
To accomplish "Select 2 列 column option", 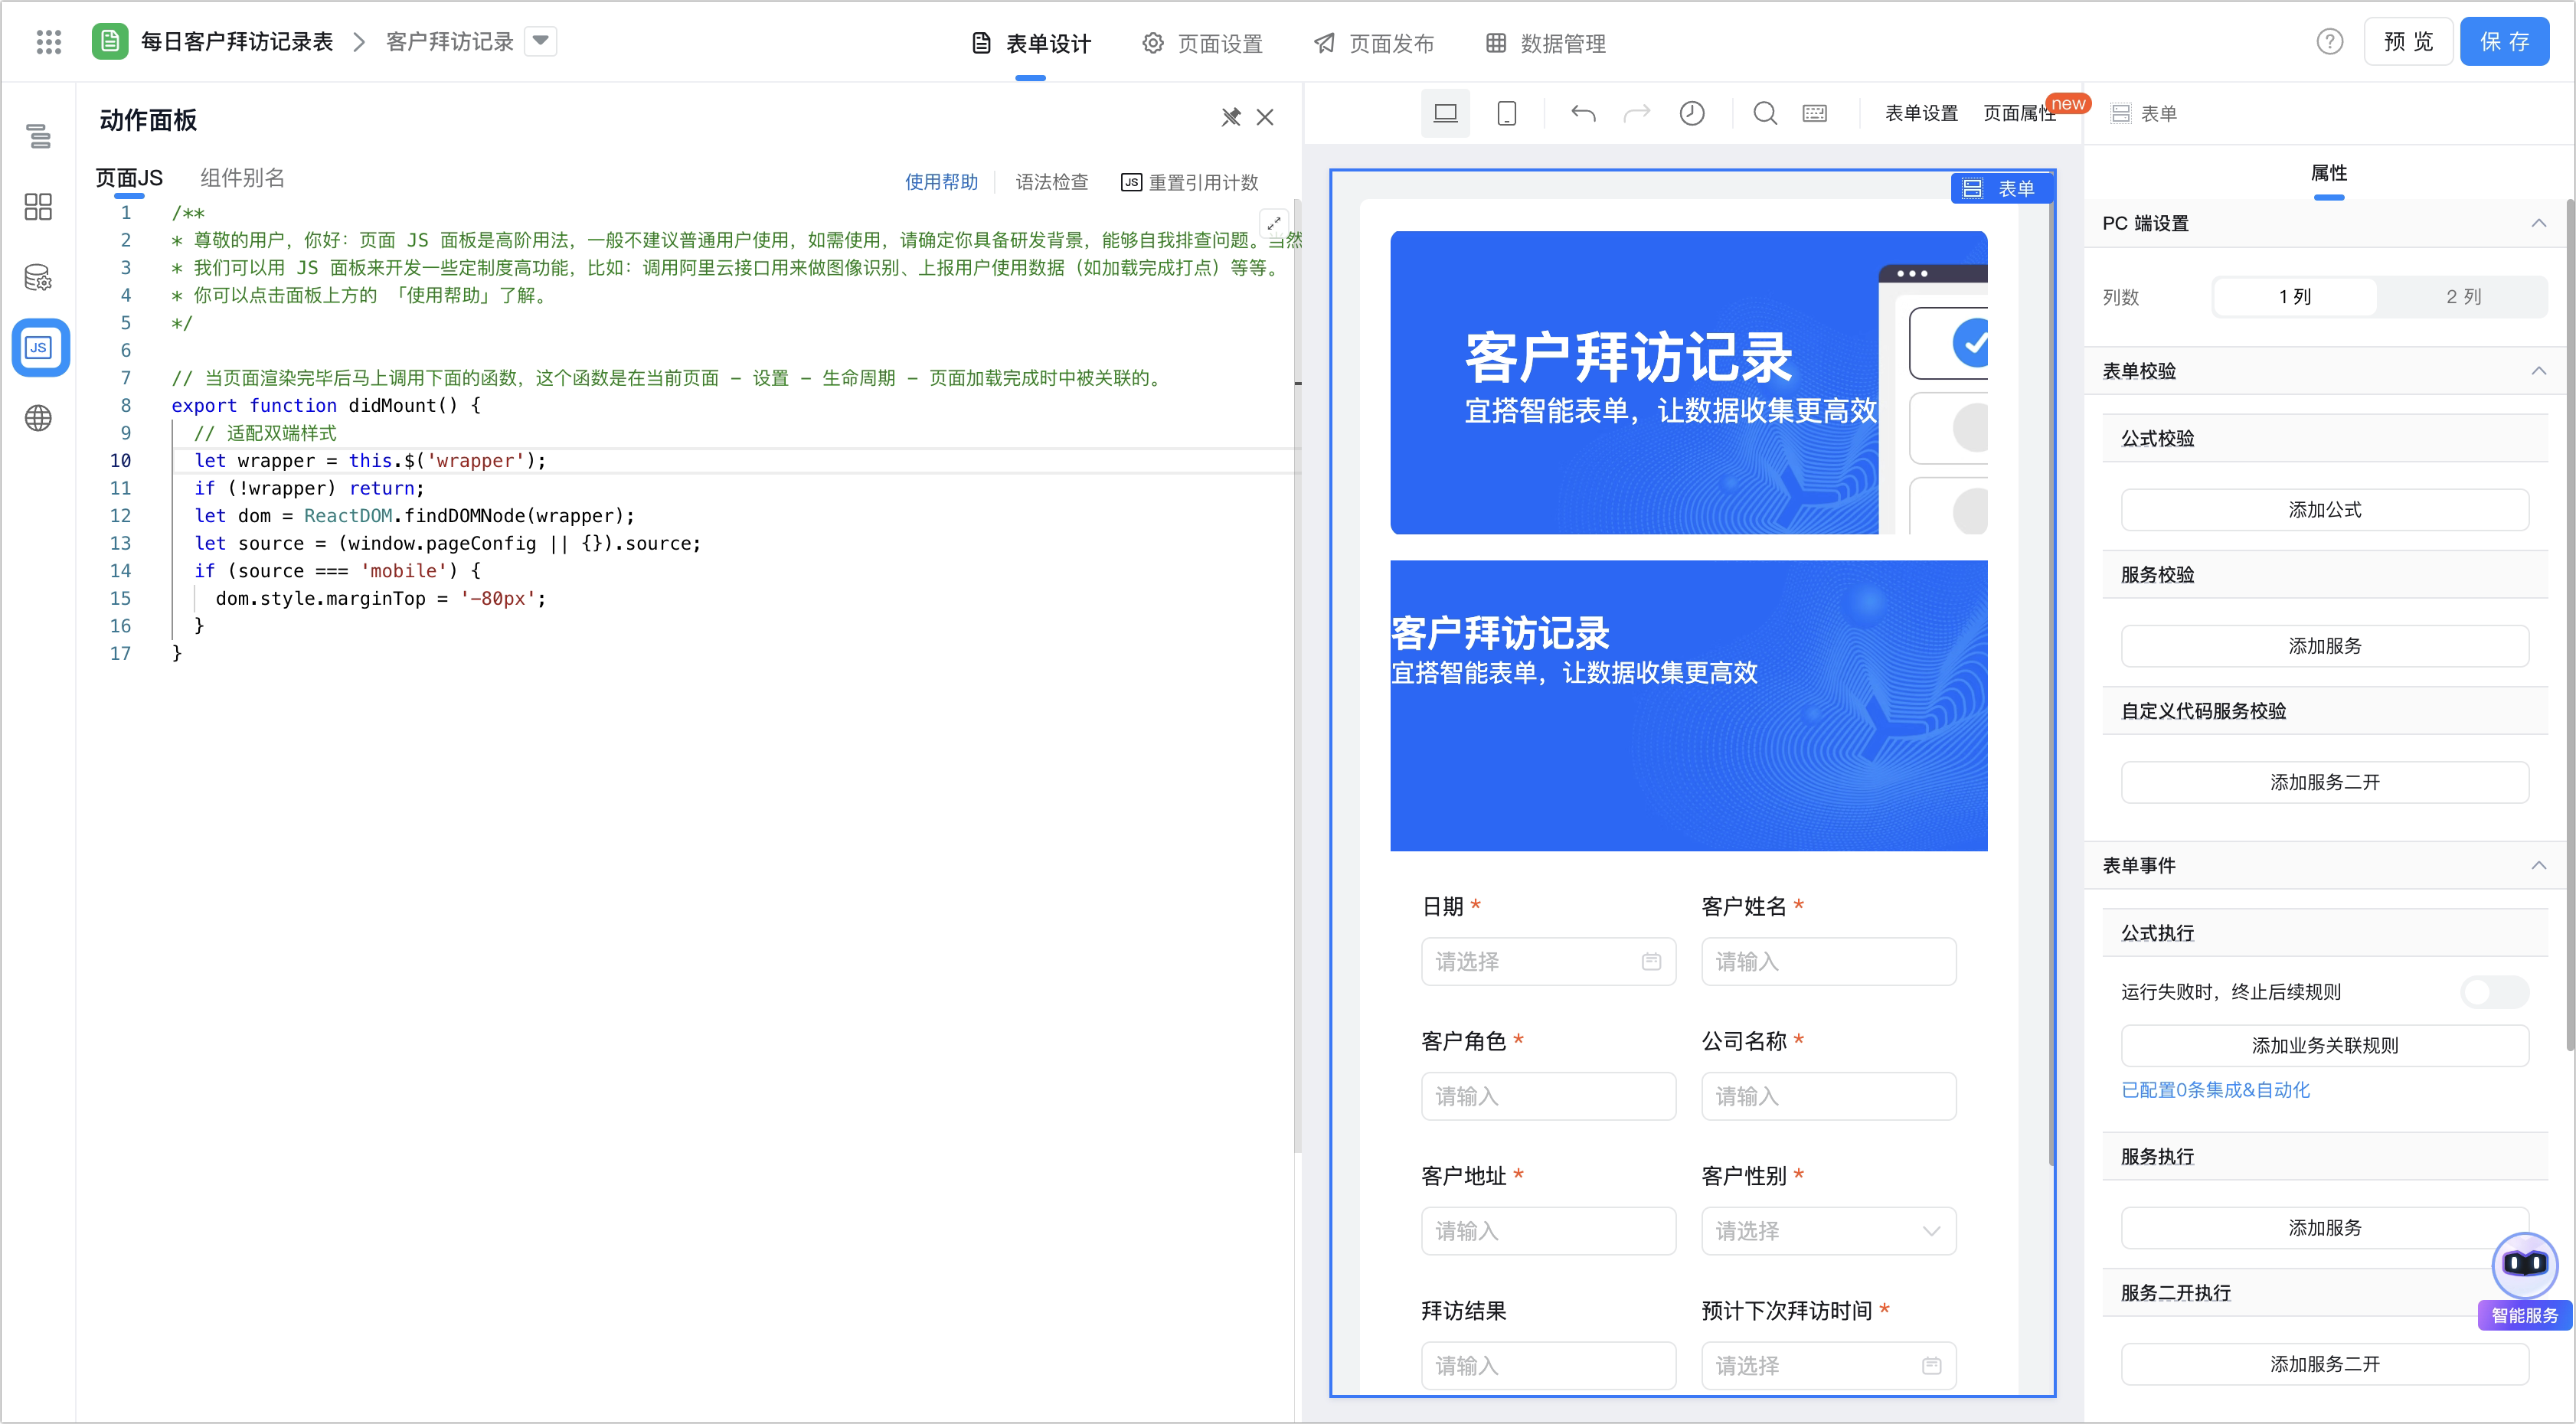I will point(2463,297).
